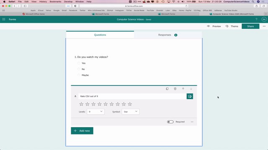
Task: Click the form title 'Computer Science Videos'
Action: 130,20
